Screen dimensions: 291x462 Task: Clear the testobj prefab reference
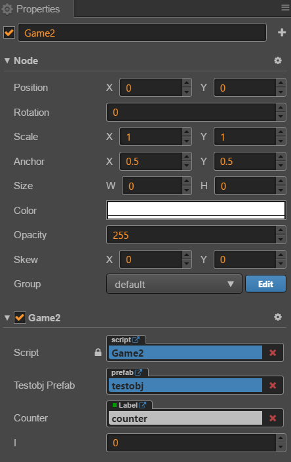pyautogui.click(x=273, y=385)
